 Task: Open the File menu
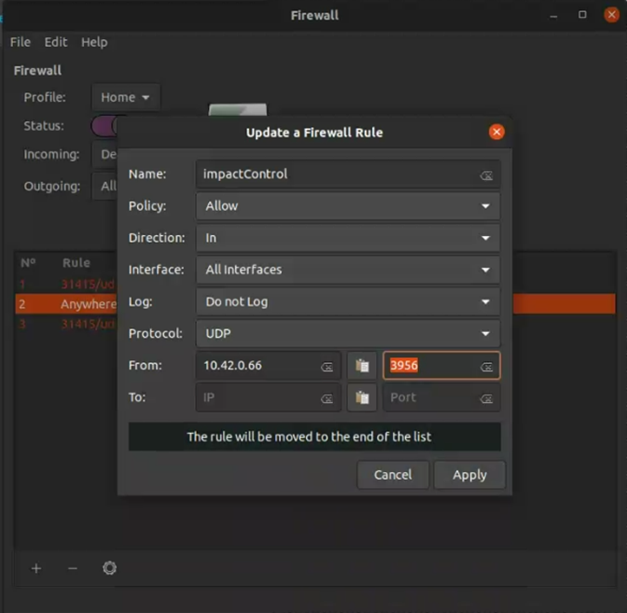[20, 42]
